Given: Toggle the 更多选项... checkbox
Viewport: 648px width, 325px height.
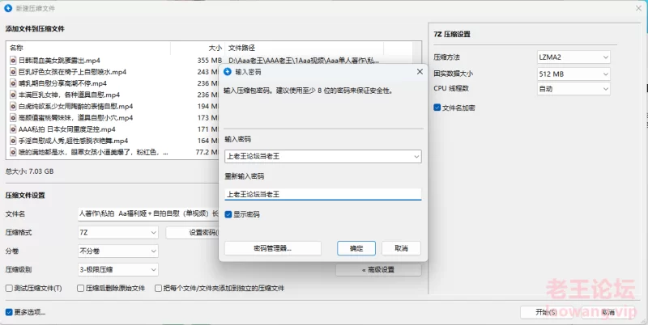Looking at the screenshot, I should click(9, 312).
